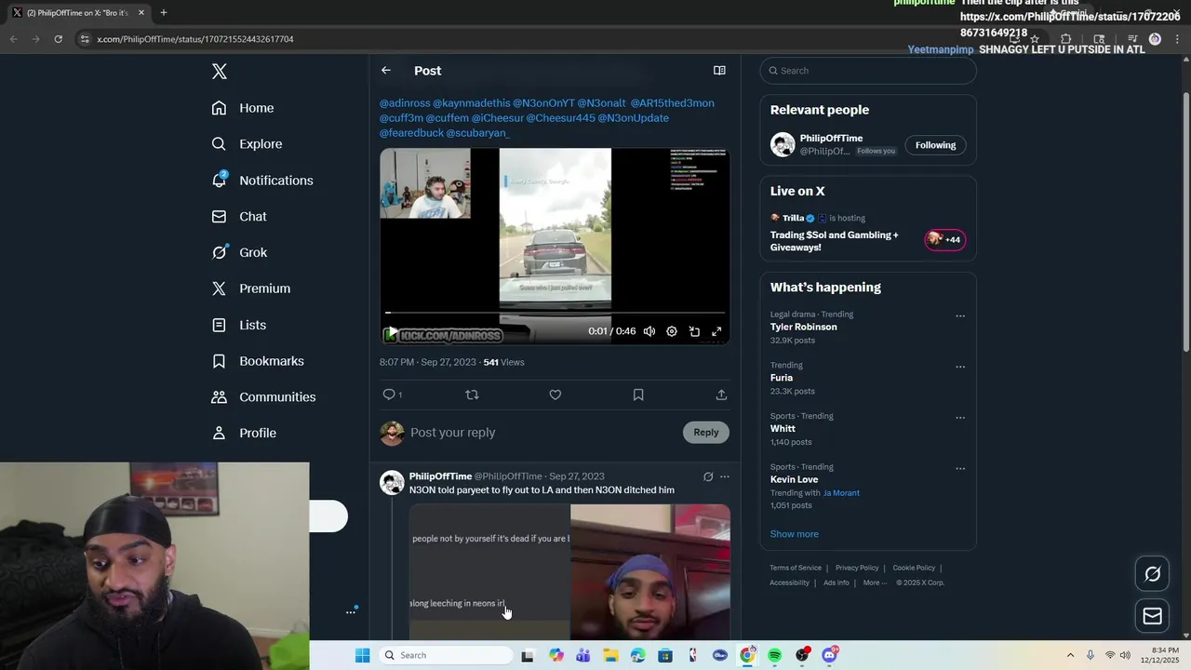This screenshot has height=670, width=1191.
Task: Open the More footer dropdown
Action: [x=875, y=583]
